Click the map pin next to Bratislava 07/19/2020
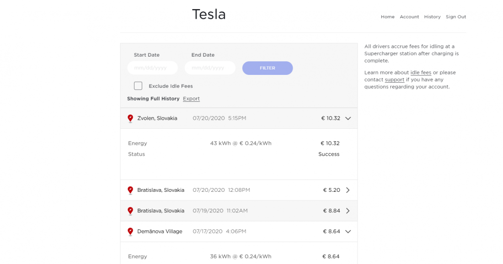Image resolution: width=503 pixels, height=264 pixels. click(130, 211)
